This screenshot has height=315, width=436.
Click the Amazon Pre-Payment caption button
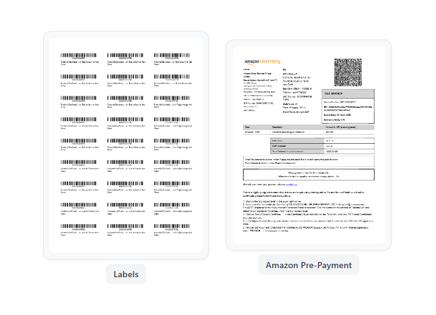coord(309,265)
